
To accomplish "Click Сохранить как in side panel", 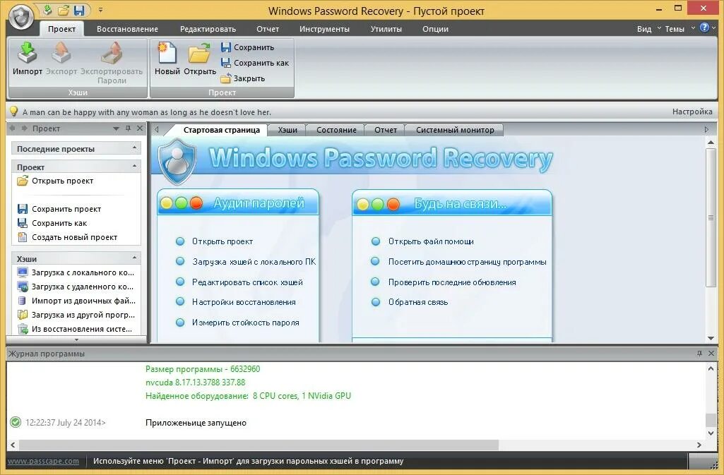I will [x=52, y=223].
